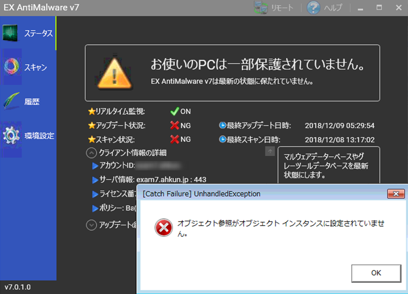The height and width of the screenshot is (294, 408).
Task: Click the アップデート状況 label
Action: click(120, 125)
